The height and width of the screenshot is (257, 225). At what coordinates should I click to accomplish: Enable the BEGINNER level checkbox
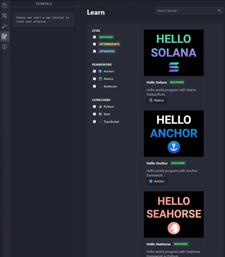pyautogui.click(x=94, y=37)
